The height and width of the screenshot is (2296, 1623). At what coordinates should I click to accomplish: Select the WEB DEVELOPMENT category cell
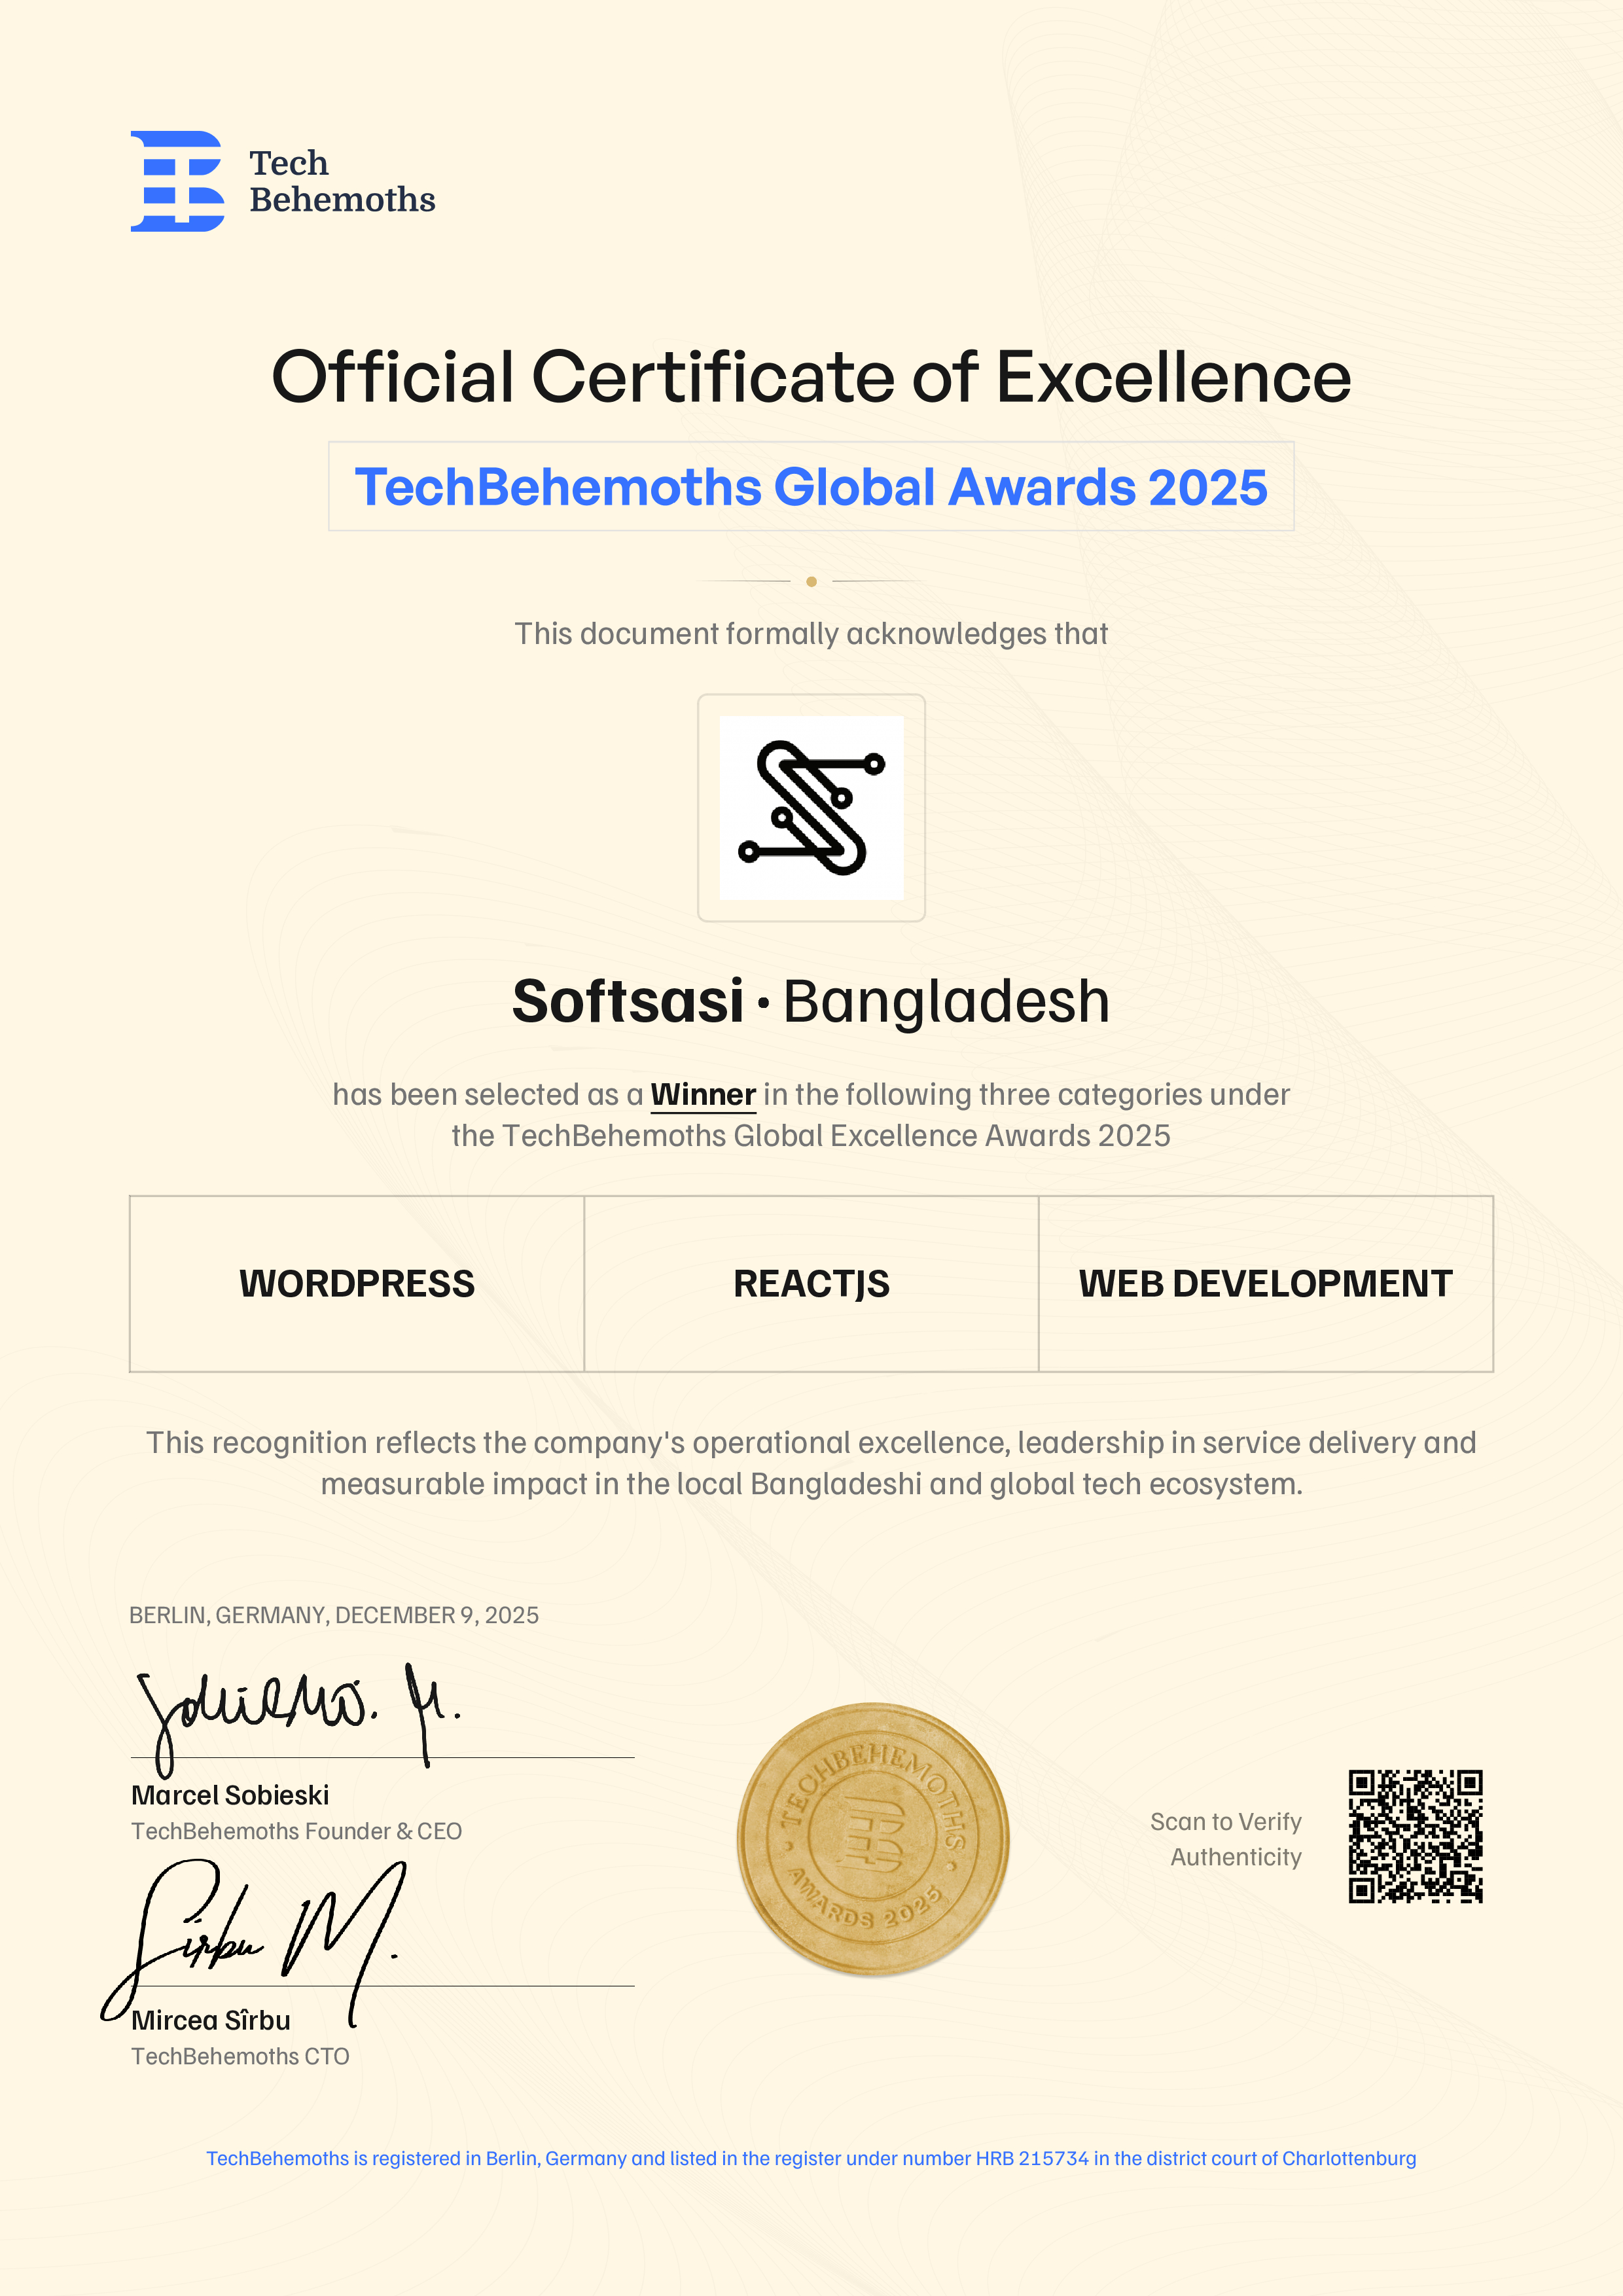[x=1265, y=1283]
